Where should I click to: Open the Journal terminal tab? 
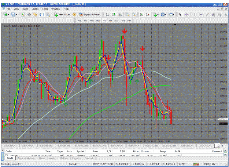(x=89, y=158)
